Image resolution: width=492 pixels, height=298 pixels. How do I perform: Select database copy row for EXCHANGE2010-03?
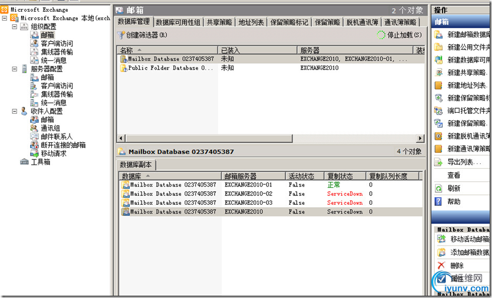(271, 203)
